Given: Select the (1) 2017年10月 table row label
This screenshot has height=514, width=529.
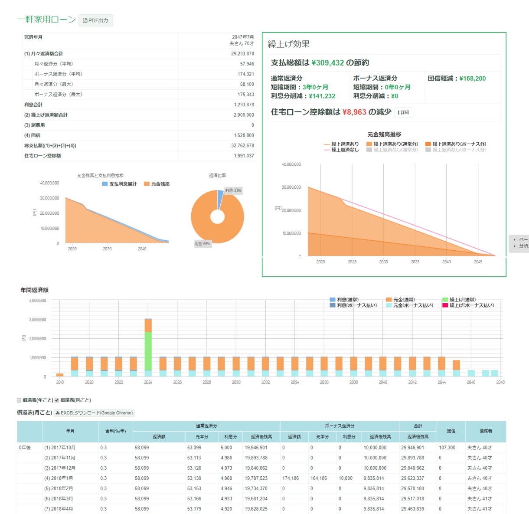Looking at the screenshot, I should tap(60, 448).
